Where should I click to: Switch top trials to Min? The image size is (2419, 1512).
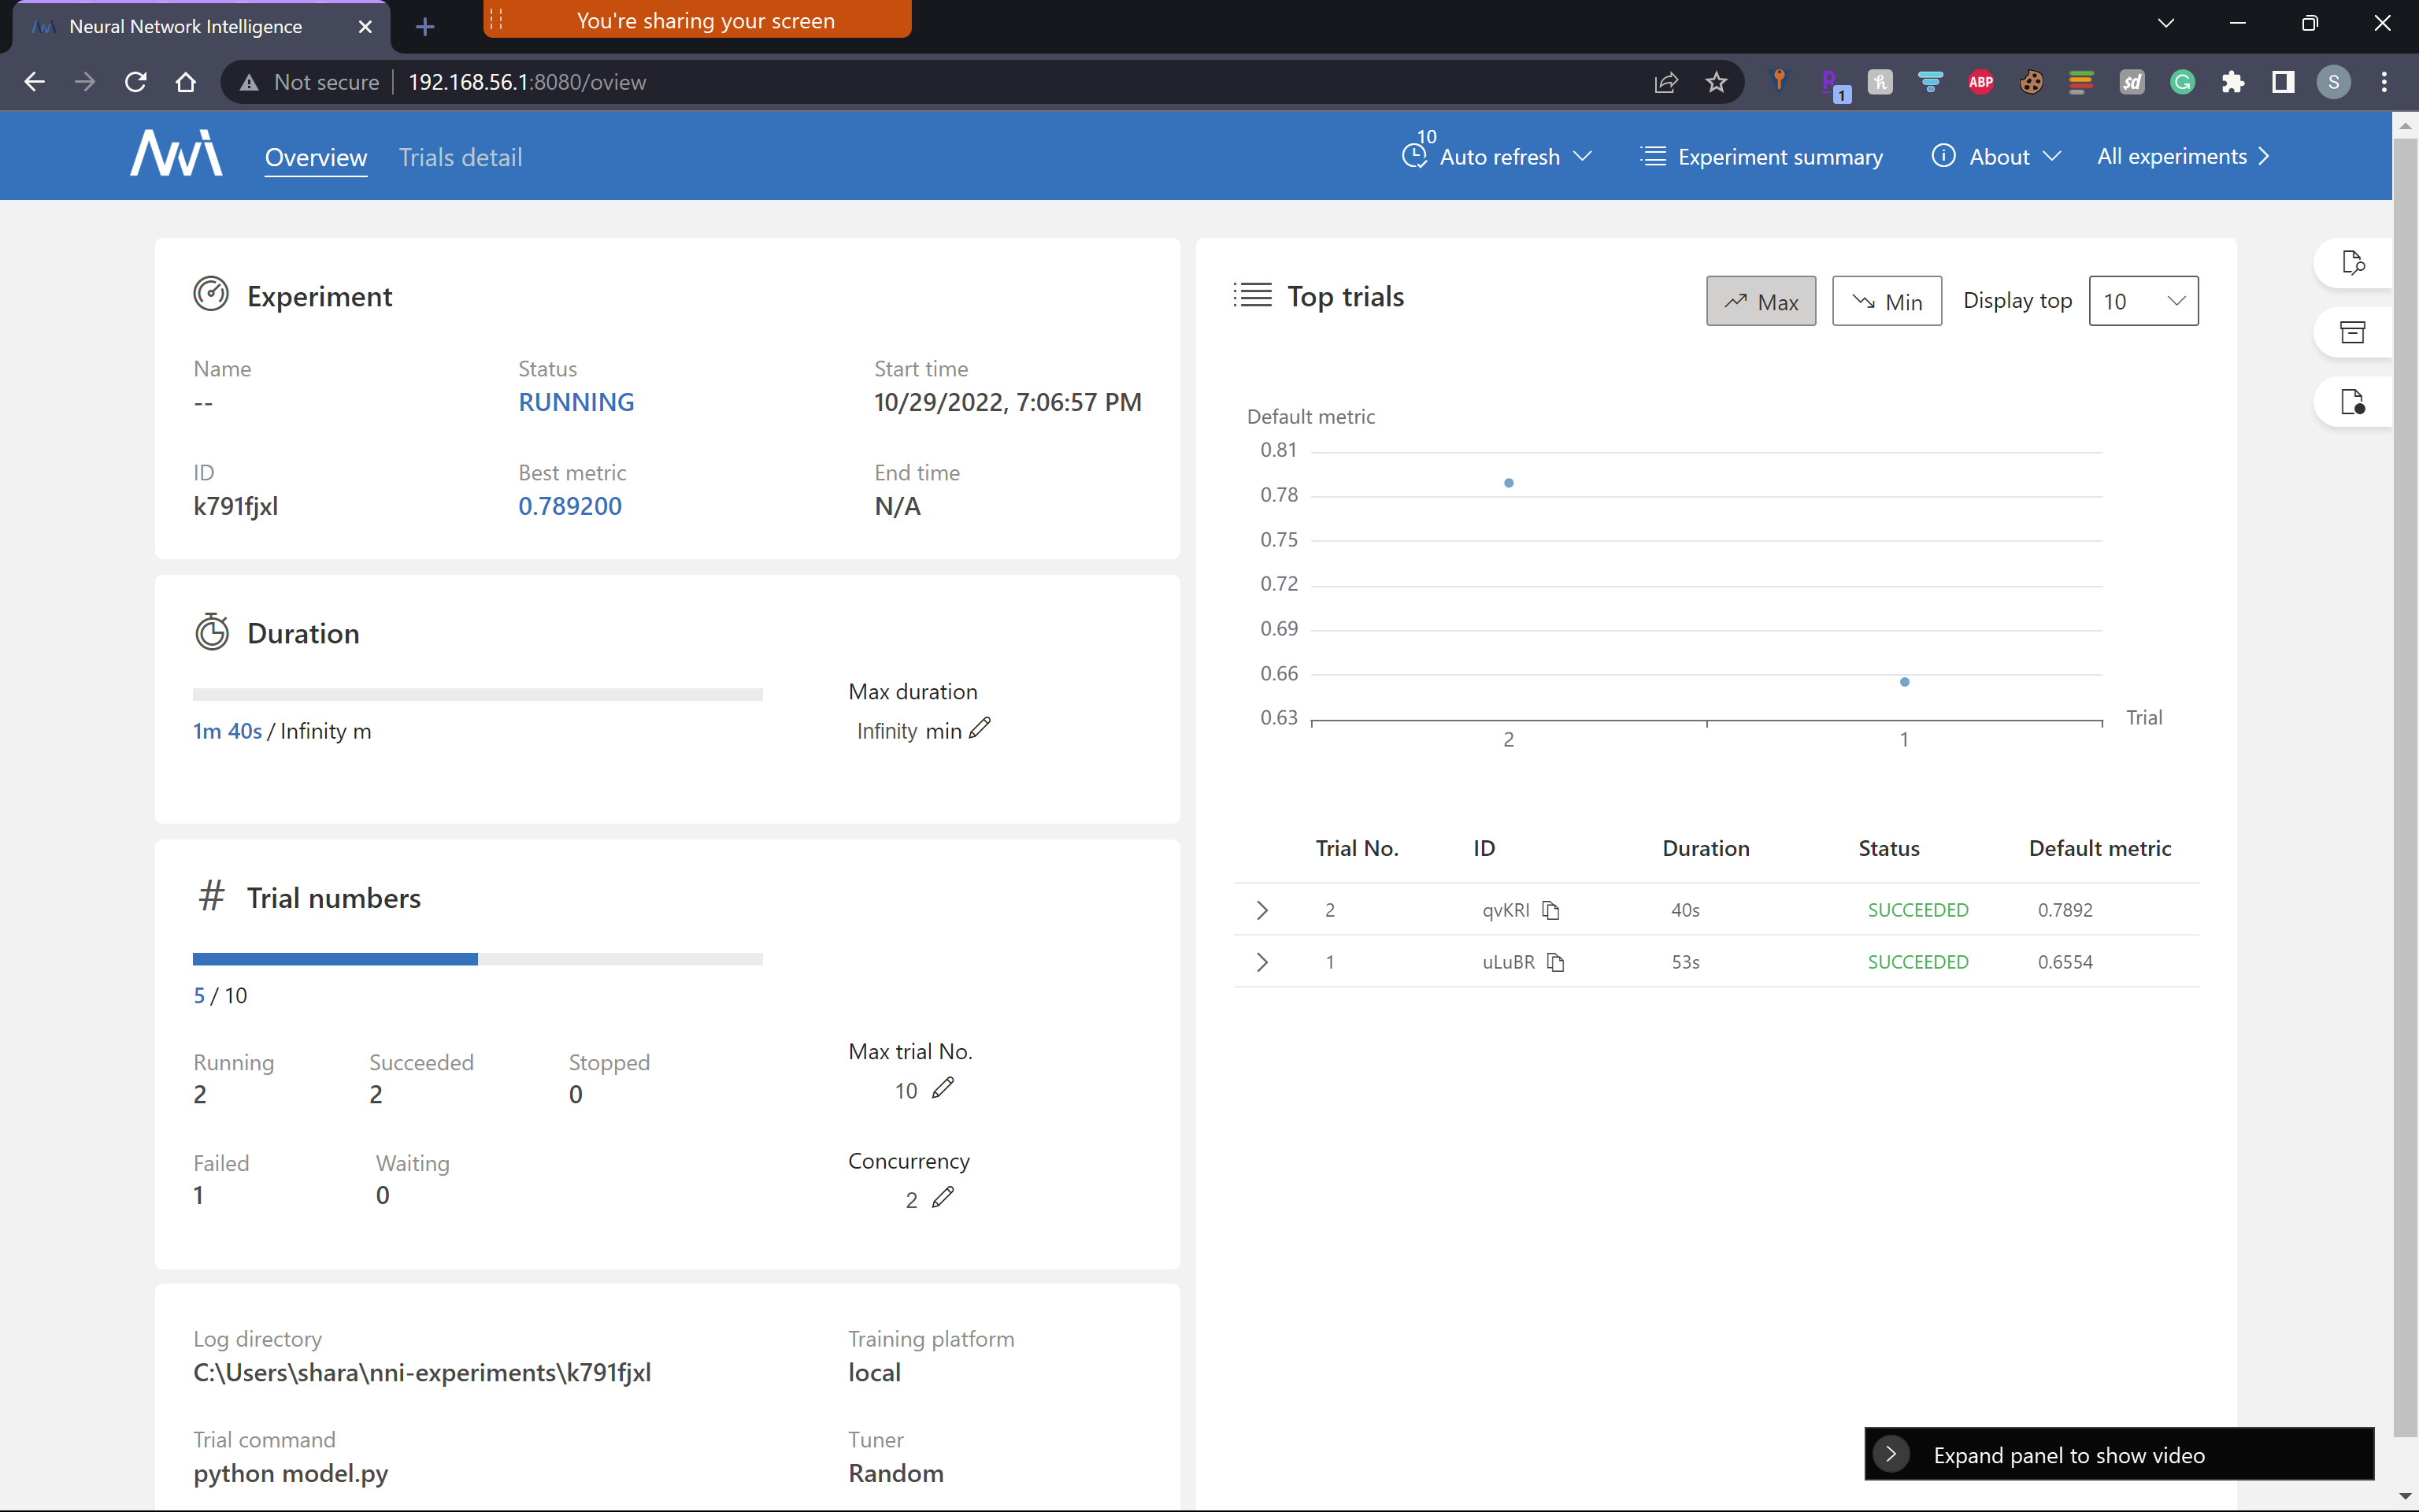click(x=1886, y=301)
